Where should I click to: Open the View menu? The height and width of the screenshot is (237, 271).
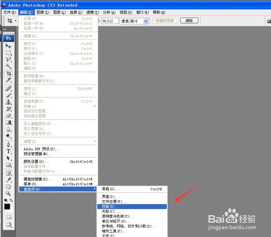pyautogui.click(x=126, y=12)
